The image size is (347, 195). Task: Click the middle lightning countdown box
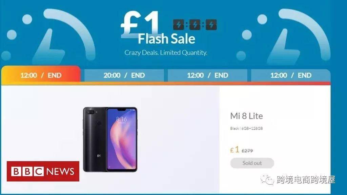pyautogui.click(x=195, y=24)
